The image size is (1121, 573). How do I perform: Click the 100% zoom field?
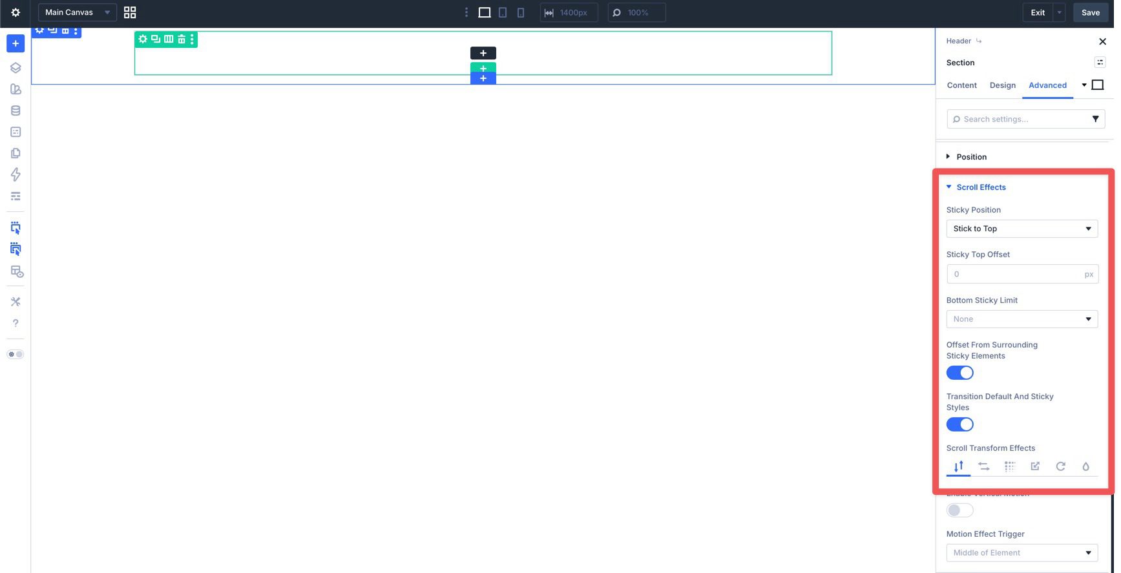(x=636, y=12)
